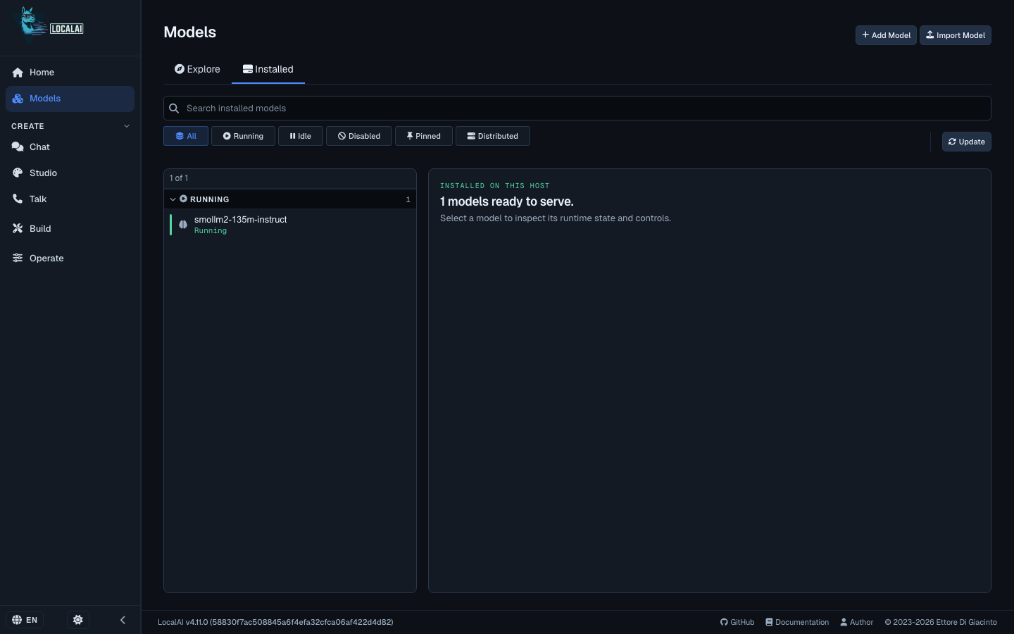1014x634 pixels.
Task: Select Models in the sidebar
Action: [70, 99]
